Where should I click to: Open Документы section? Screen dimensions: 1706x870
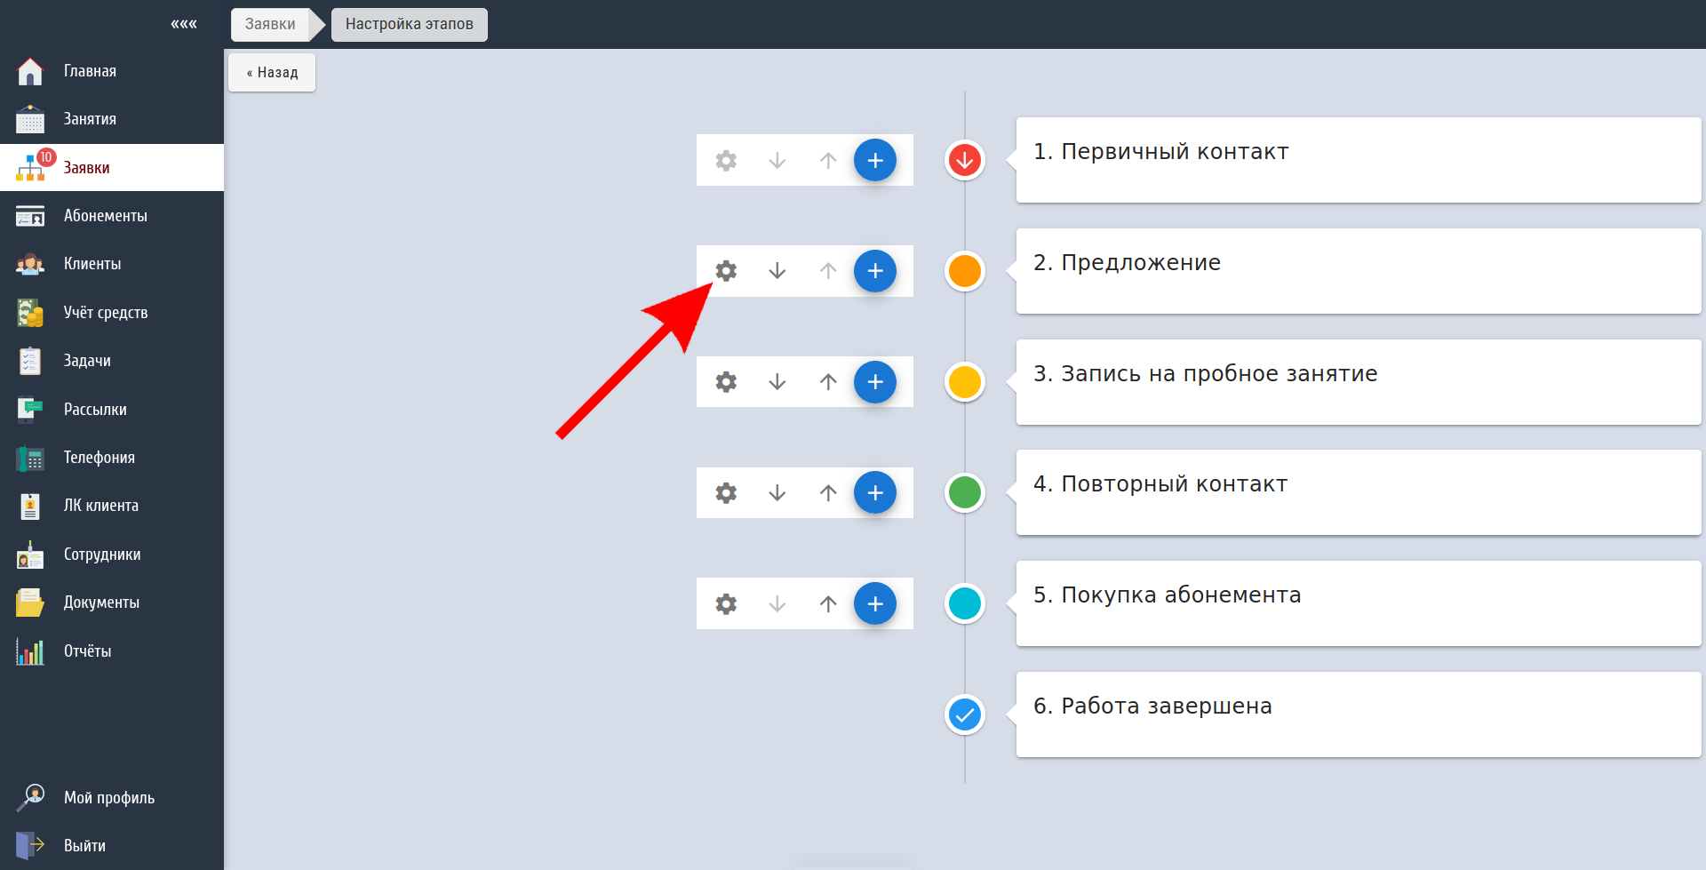(112, 603)
